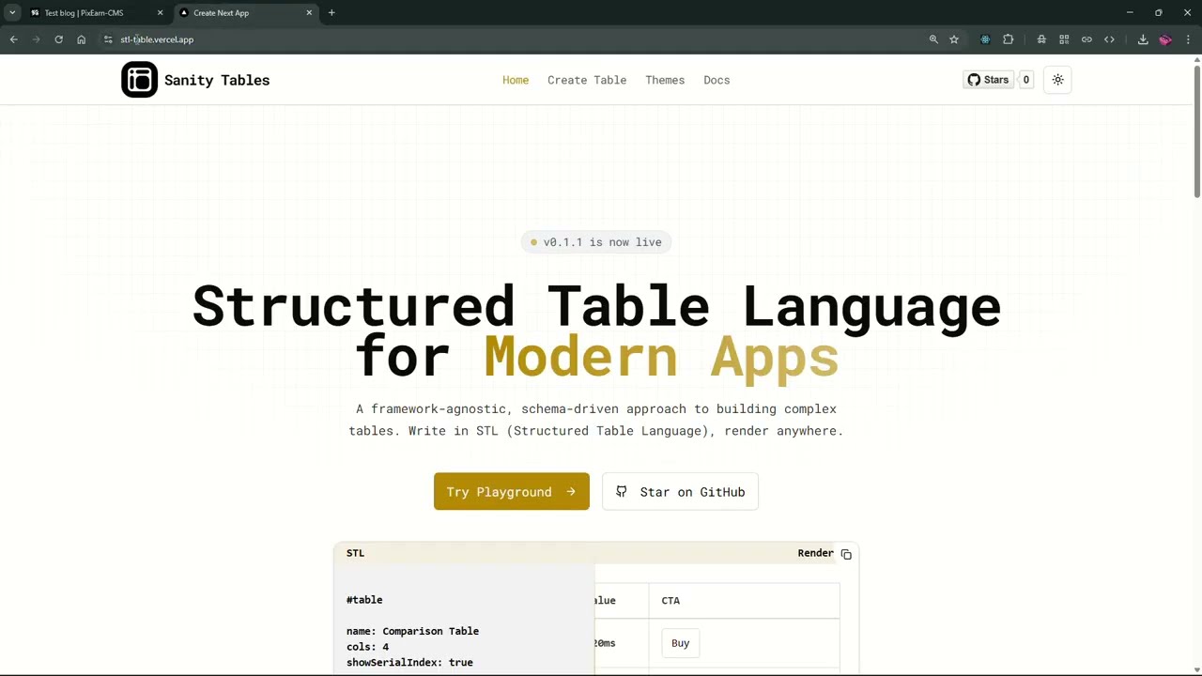Click the browser Back arrow

(x=13, y=39)
